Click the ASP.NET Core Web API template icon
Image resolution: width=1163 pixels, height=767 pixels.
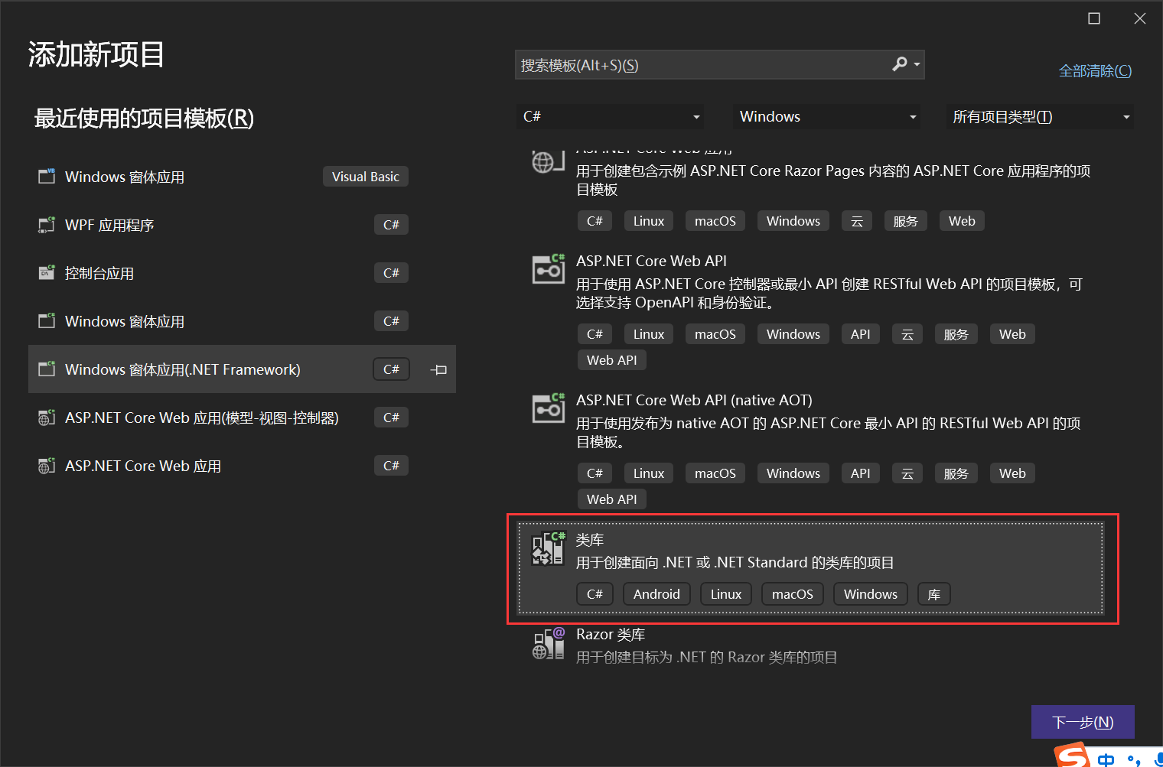[548, 268]
